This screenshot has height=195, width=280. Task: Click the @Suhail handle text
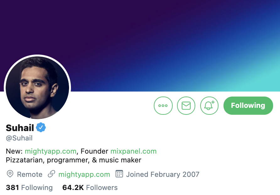pyautogui.click(x=19, y=138)
